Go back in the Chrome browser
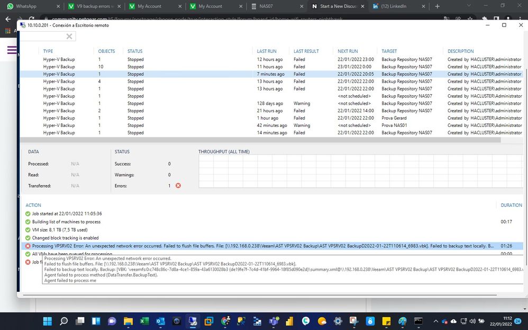528x330 pixels. 8,19
